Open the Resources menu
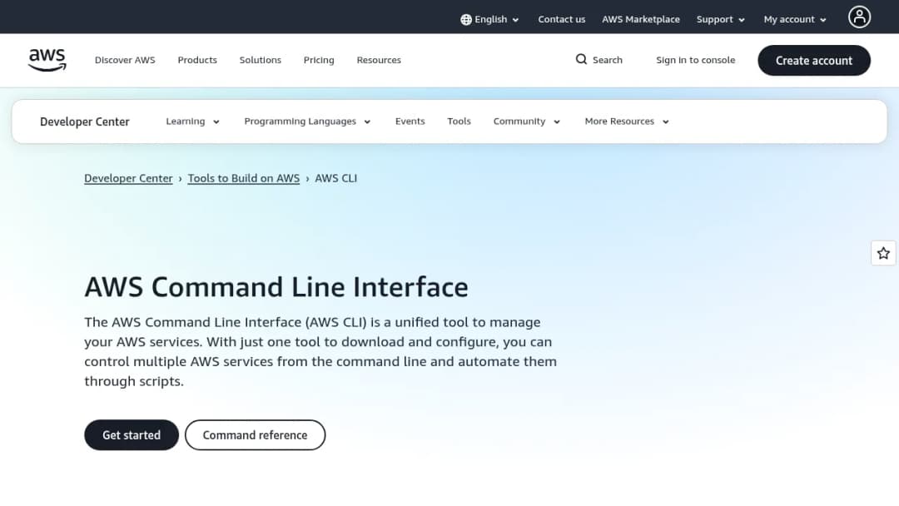 click(x=379, y=60)
